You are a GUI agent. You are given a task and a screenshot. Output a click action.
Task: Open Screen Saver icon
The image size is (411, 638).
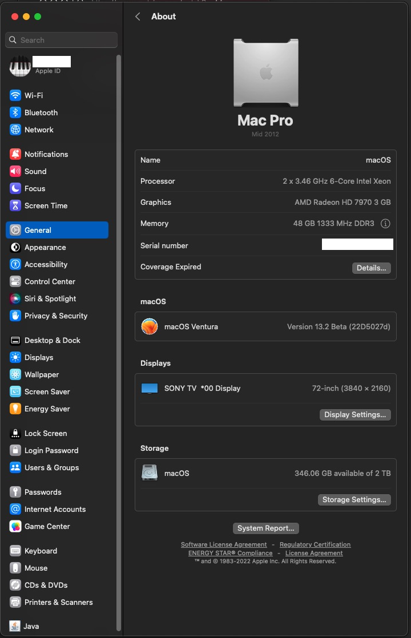(x=15, y=391)
